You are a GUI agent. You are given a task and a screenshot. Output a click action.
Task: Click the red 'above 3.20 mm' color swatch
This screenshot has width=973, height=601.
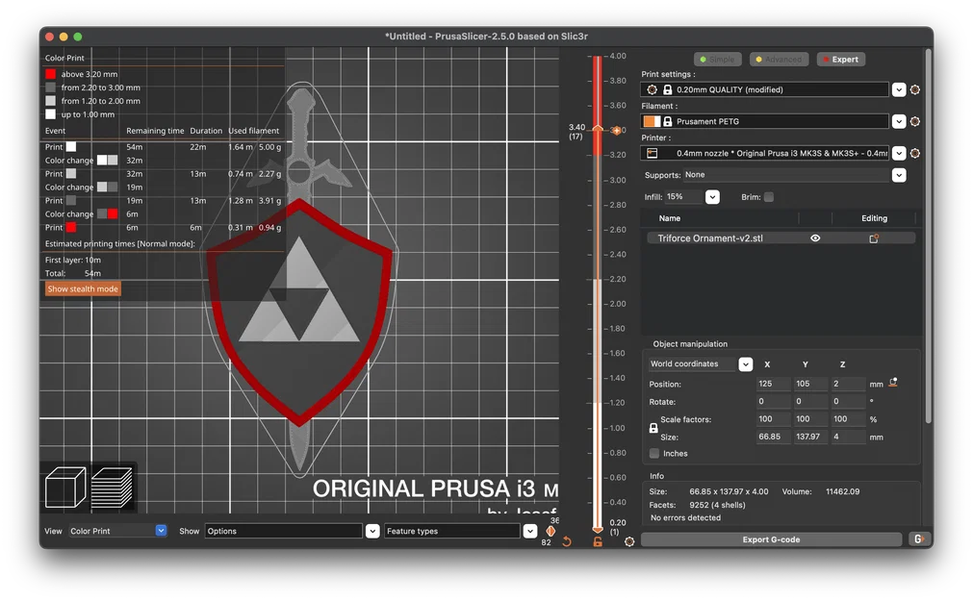(x=50, y=74)
